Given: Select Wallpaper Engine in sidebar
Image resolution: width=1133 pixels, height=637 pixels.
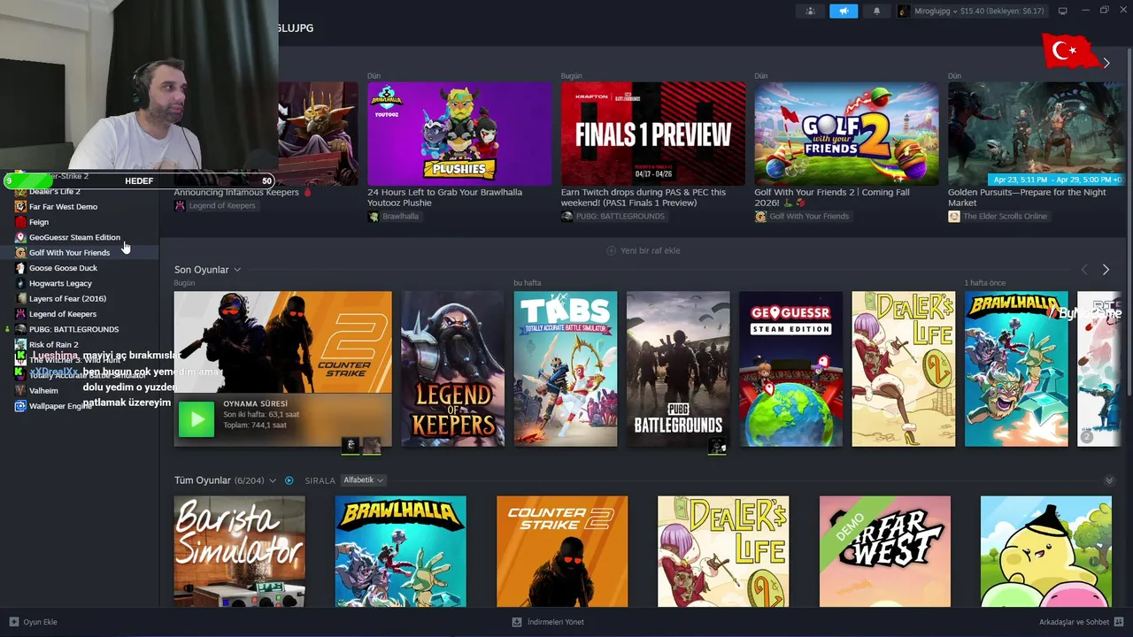Looking at the screenshot, I should (60, 406).
